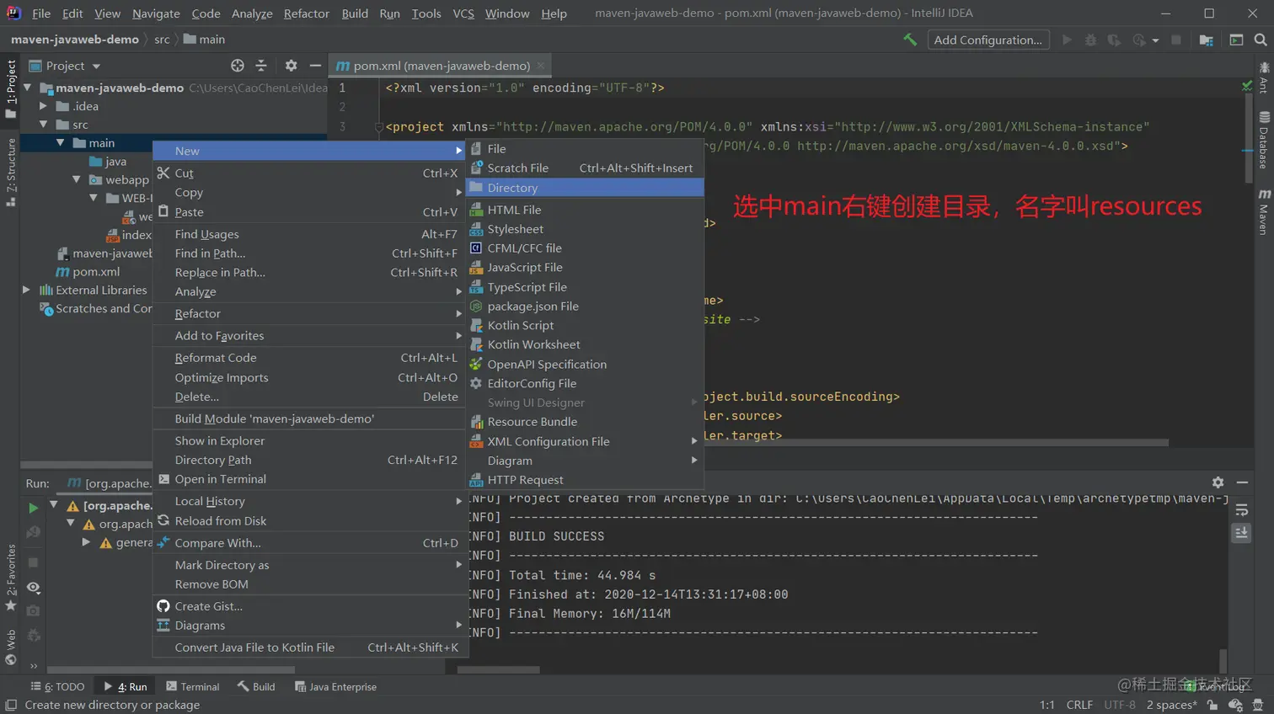Open the Favorites side tool window
This screenshot has width=1274, height=714.
(11, 577)
